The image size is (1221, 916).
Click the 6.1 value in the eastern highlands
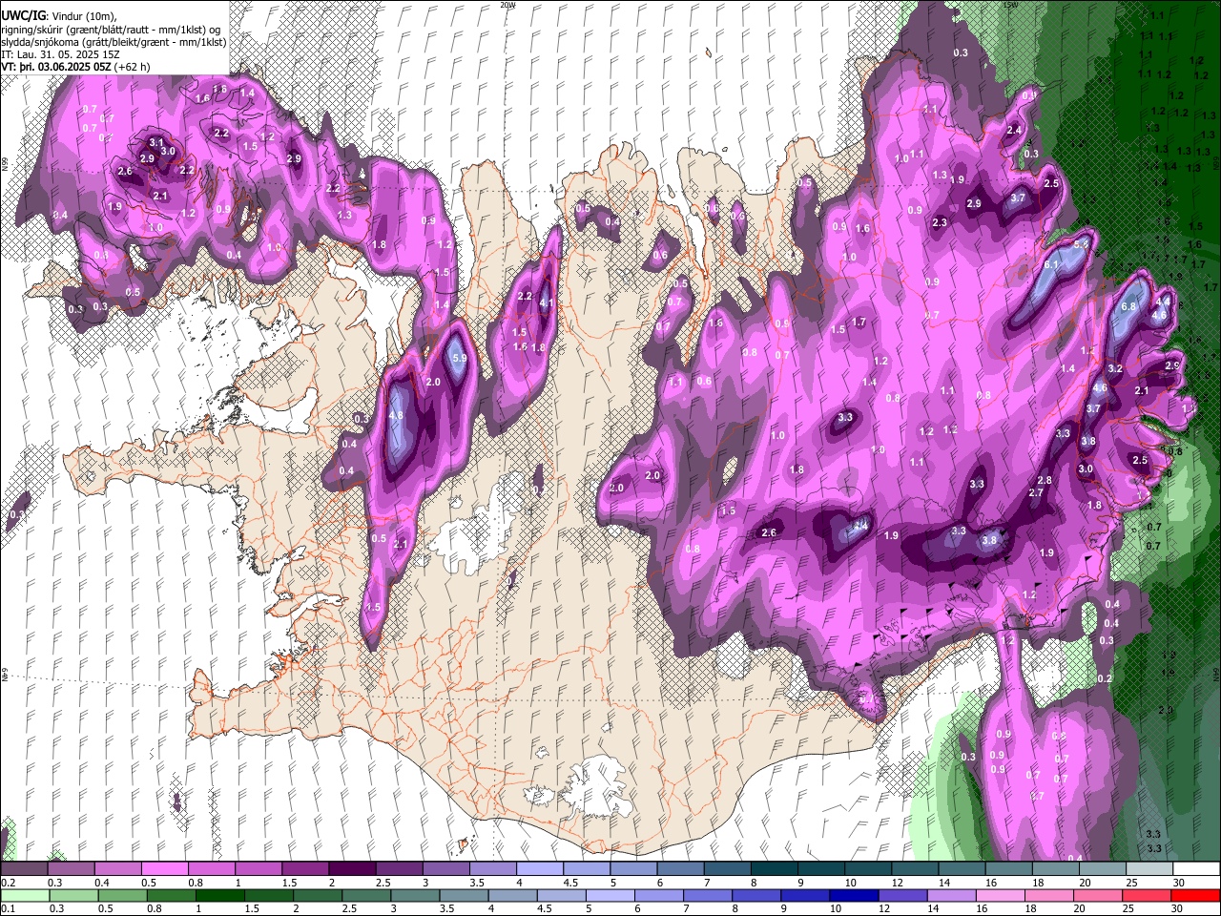pos(1052,264)
